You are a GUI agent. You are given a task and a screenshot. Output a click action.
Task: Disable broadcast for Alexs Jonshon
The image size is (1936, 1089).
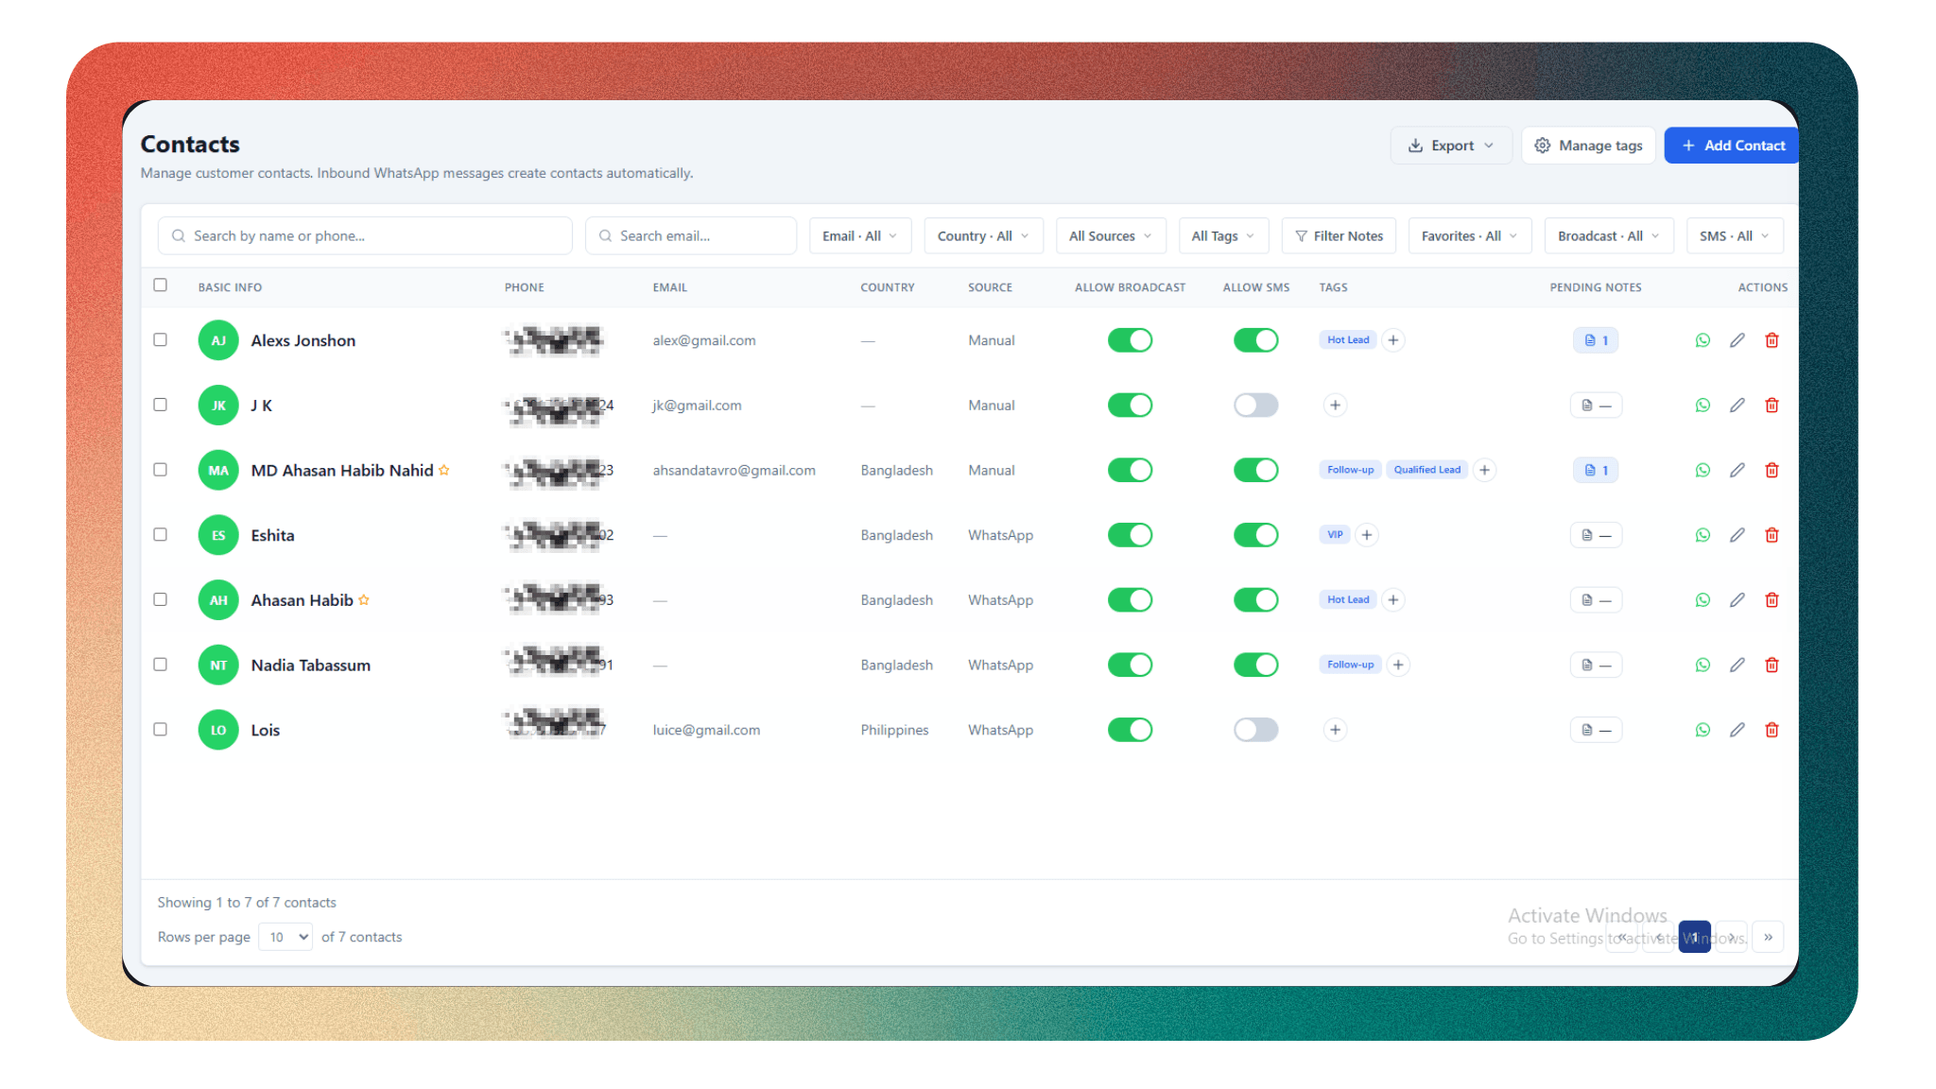[1130, 340]
